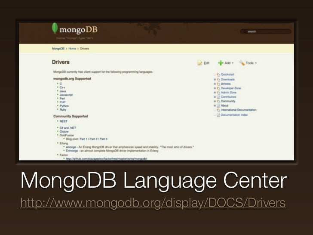Open the C++ driver link

click(x=62, y=87)
